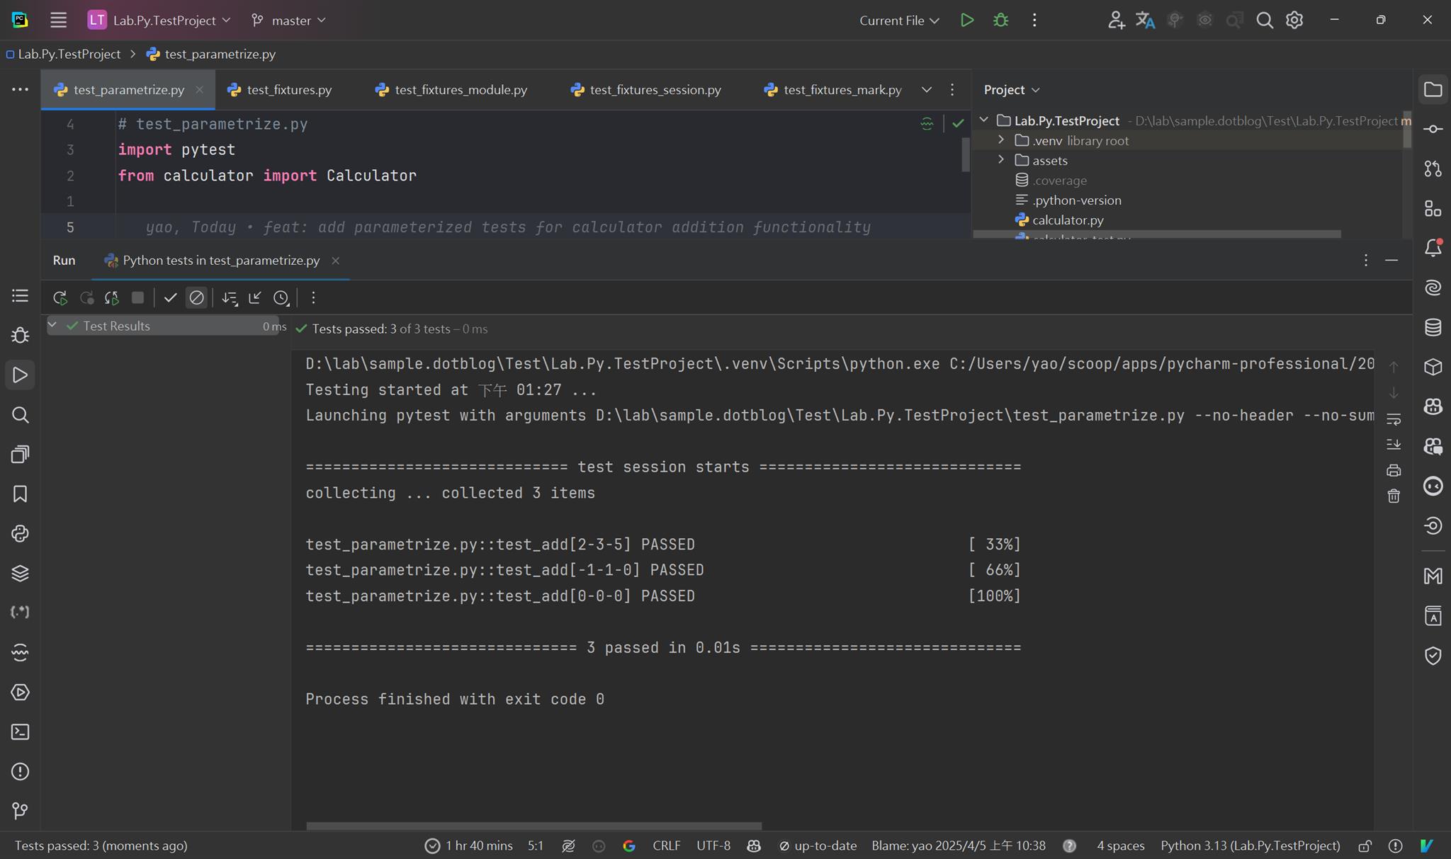Click the Debug bug icon in top toolbar

[x=1000, y=21]
